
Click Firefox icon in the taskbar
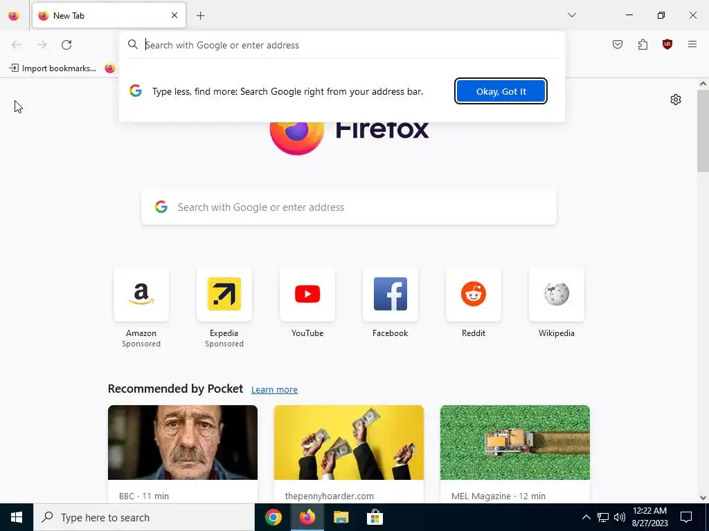pyautogui.click(x=307, y=517)
